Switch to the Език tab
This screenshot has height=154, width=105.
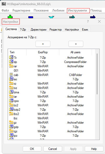[85, 30]
